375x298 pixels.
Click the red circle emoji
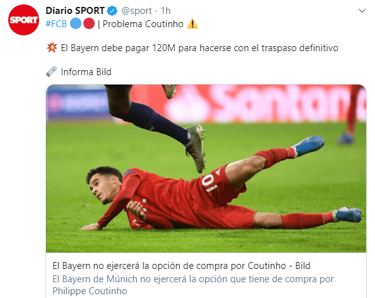pos(89,24)
